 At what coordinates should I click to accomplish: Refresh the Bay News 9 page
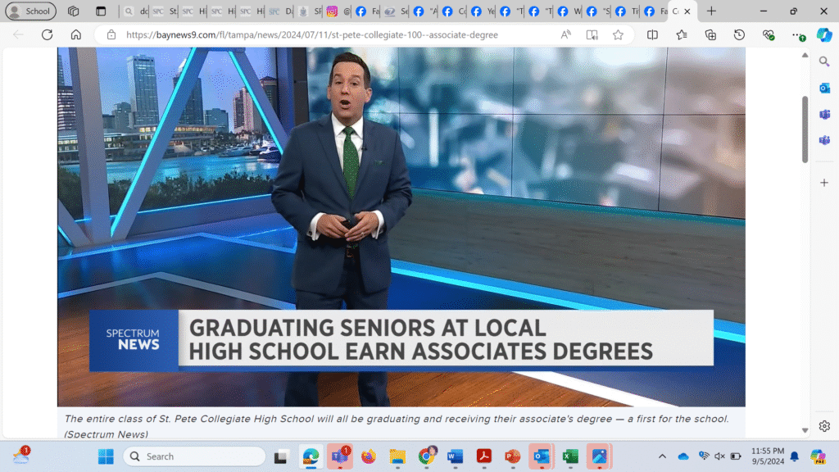[x=47, y=34]
